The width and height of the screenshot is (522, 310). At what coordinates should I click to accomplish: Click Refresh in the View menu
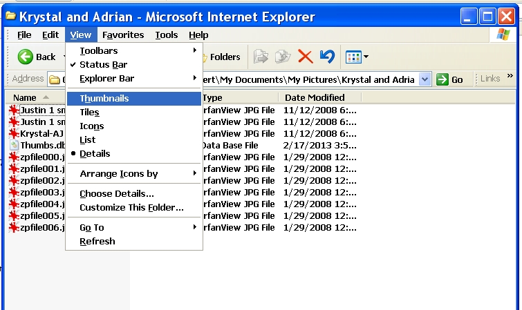pyautogui.click(x=134, y=241)
